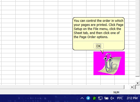The image size is (140, 102).
Task: Open the 2:12 PM clock
Action: coord(132,98)
